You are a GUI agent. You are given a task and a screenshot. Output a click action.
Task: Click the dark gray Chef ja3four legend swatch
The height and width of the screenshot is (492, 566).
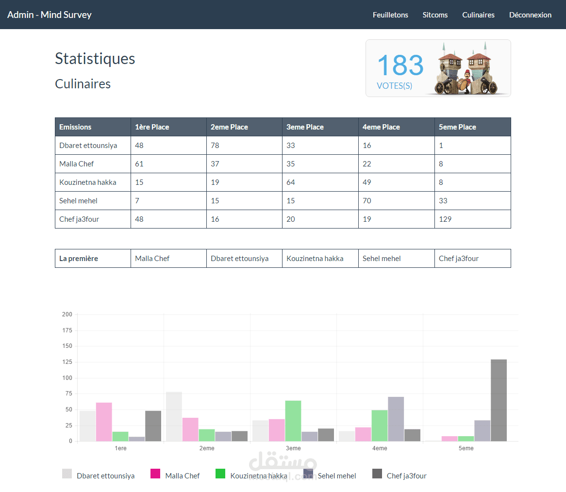point(377,474)
